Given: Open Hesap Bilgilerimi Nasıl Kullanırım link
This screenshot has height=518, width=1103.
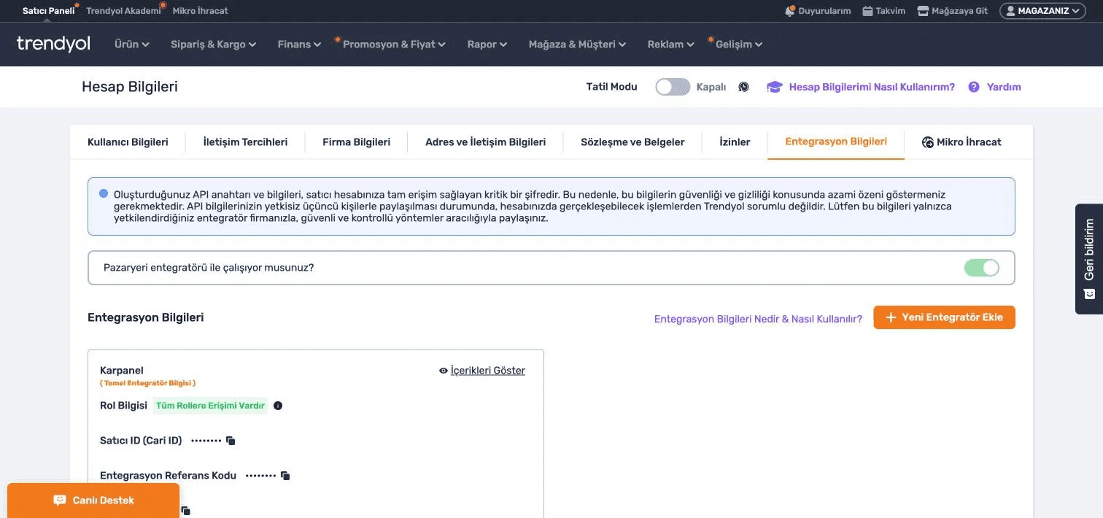Looking at the screenshot, I should click(x=872, y=87).
